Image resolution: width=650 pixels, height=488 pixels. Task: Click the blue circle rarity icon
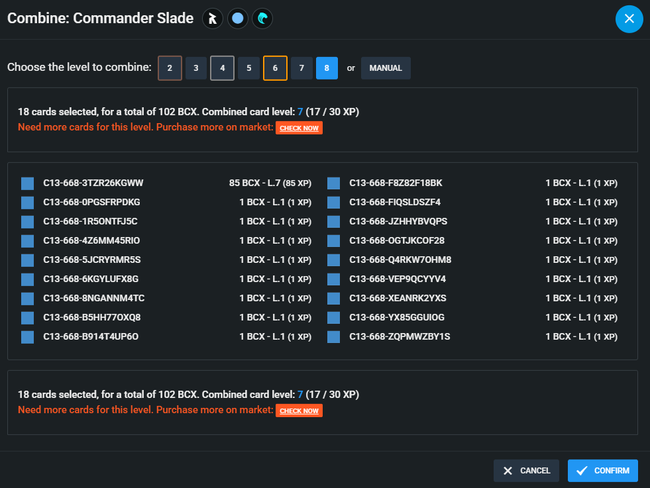[x=237, y=19]
